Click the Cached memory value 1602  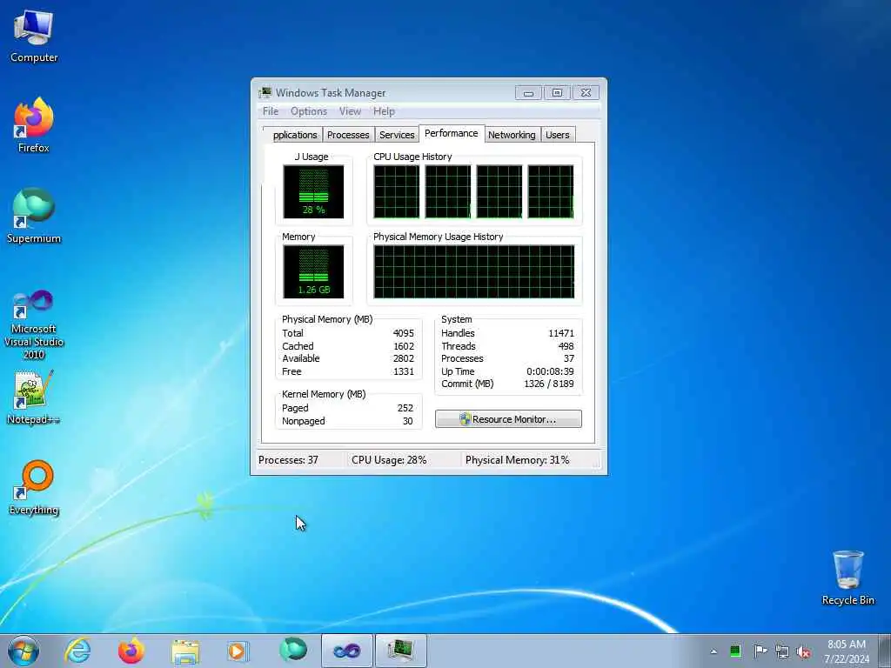click(404, 346)
